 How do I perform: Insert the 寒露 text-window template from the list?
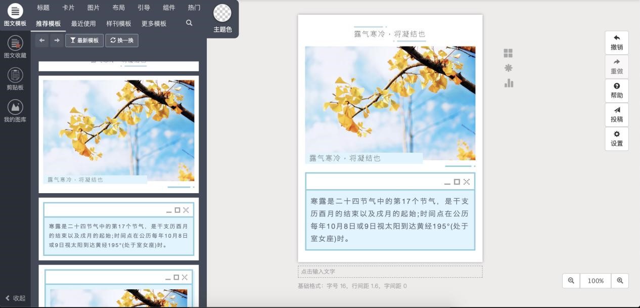click(x=119, y=229)
